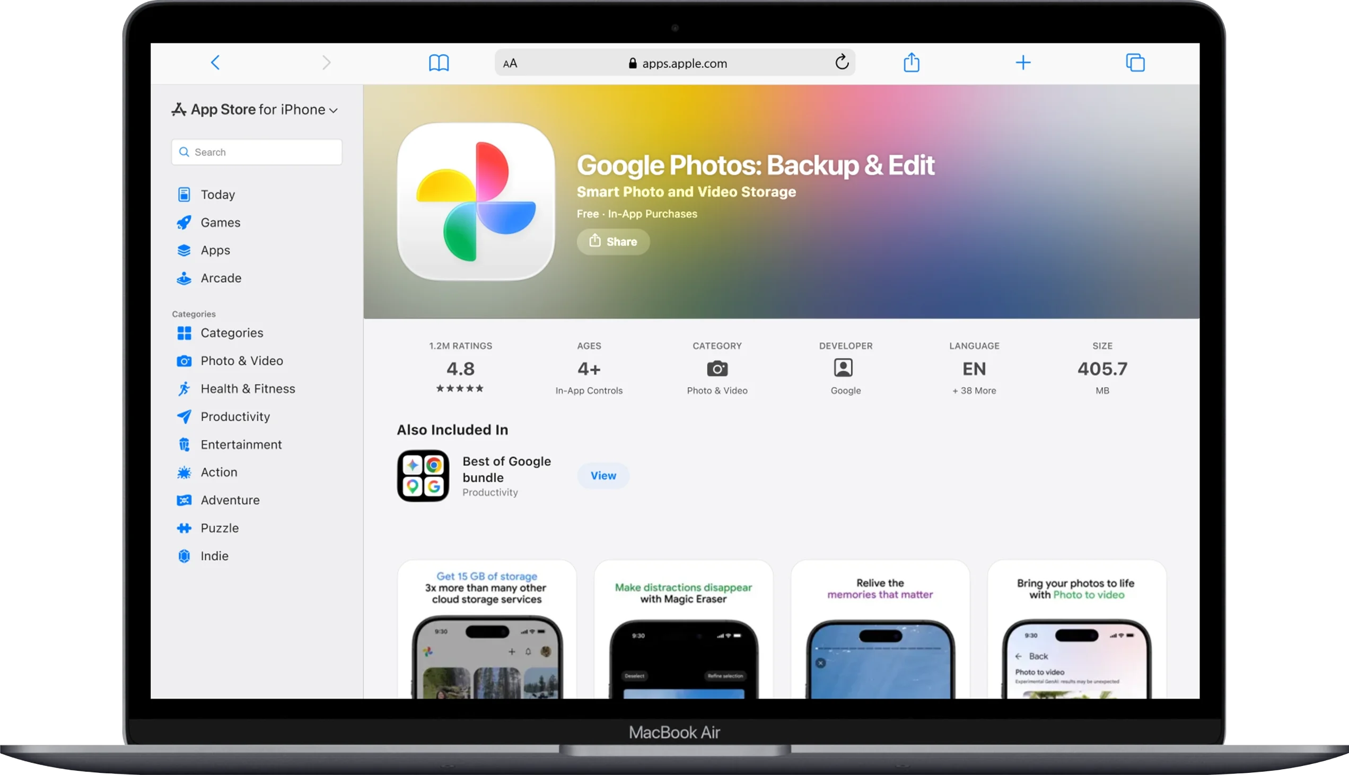Click the Games rocket icon

(184, 223)
